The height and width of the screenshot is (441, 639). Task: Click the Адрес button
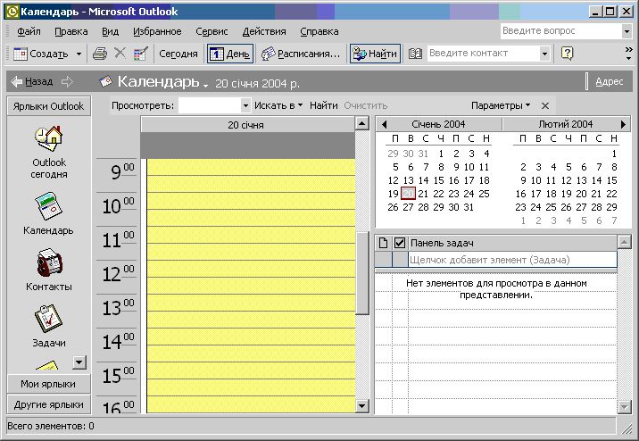[610, 82]
